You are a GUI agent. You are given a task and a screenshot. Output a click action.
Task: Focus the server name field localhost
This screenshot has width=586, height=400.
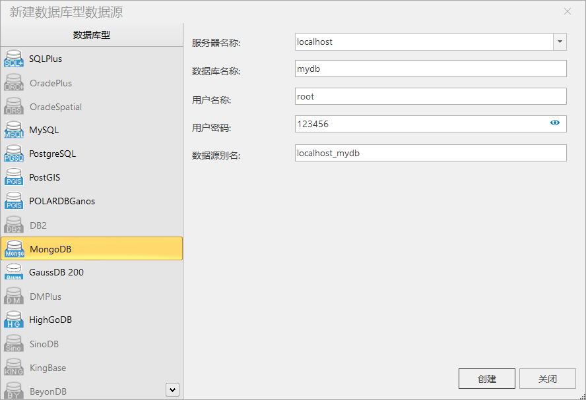424,42
